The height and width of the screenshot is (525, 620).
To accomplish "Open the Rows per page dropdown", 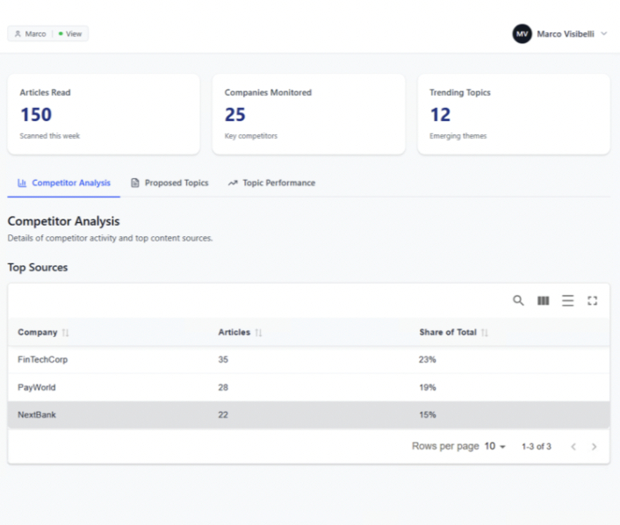I will click(x=495, y=447).
